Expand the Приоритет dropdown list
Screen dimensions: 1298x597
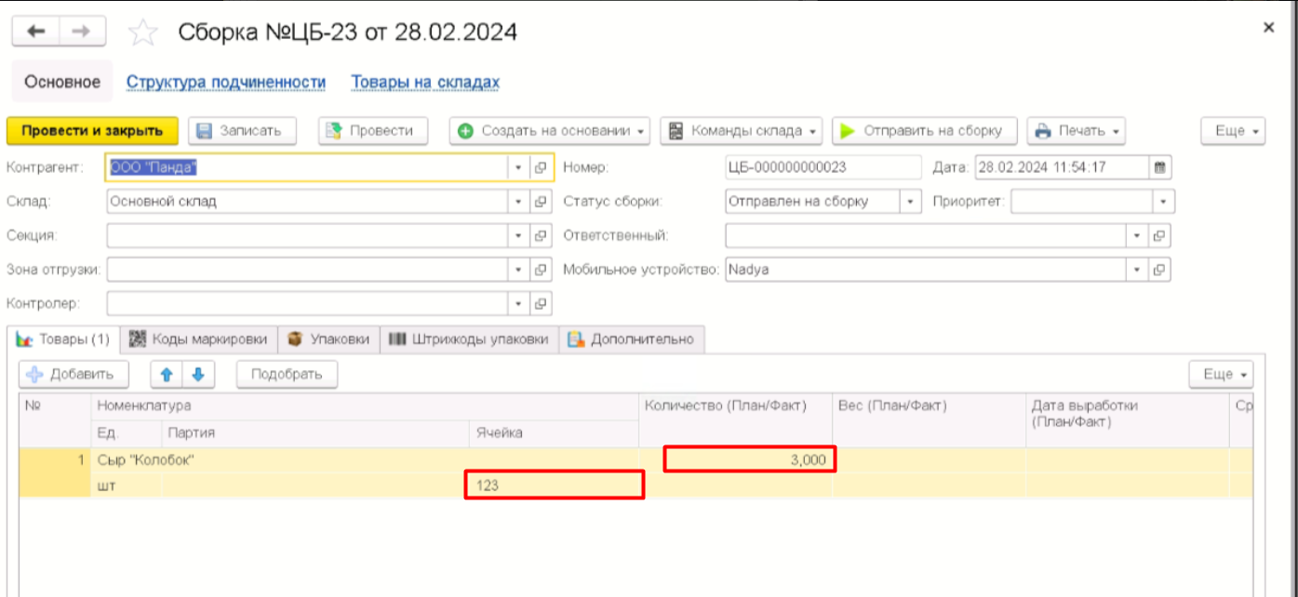(1163, 202)
